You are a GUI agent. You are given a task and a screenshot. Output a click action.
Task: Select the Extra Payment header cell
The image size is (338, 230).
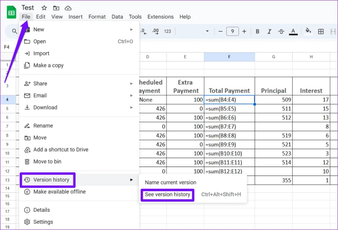coord(185,86)
